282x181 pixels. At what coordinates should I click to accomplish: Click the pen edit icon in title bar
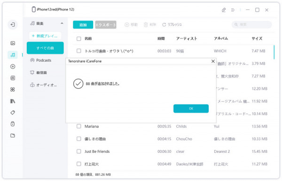coord(224,10)
